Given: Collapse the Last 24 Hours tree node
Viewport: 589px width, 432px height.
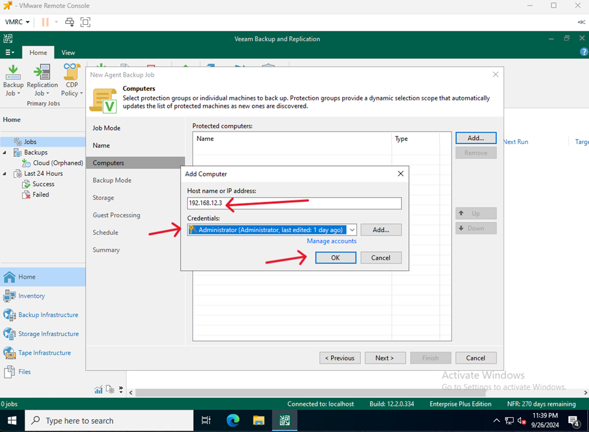Looking at the screenshot, I should (6, 174).
